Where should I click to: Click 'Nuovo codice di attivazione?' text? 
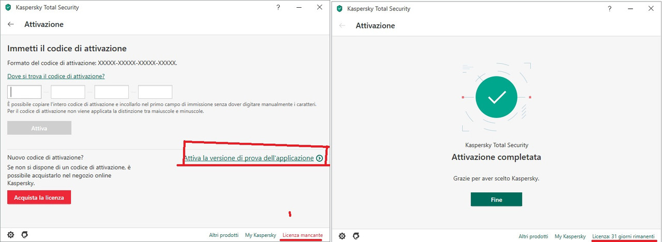[x=46, y=157]
